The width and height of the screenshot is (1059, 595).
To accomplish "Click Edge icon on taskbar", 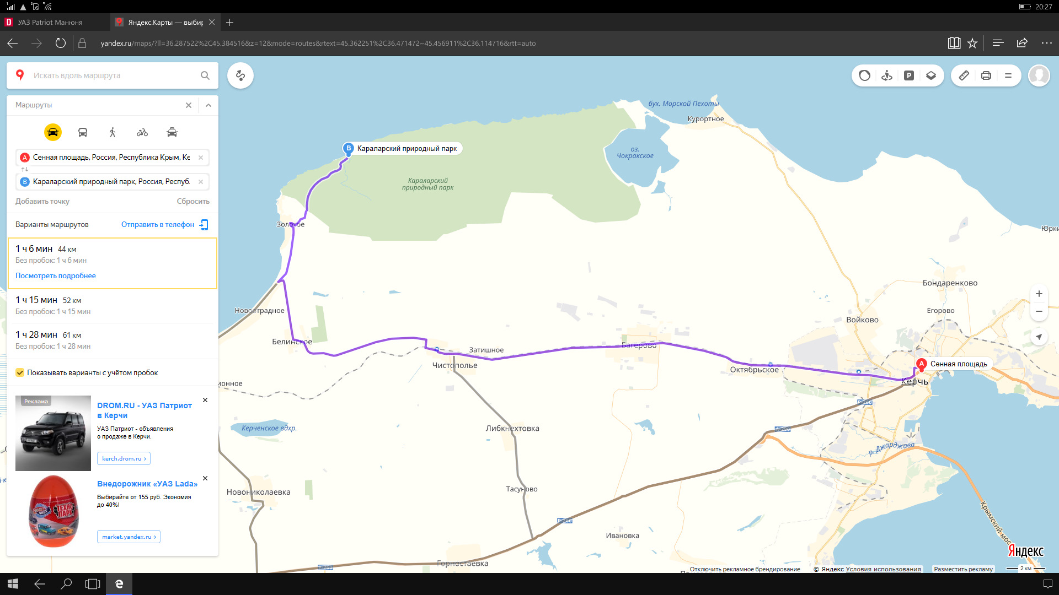I will pos(119,584).
